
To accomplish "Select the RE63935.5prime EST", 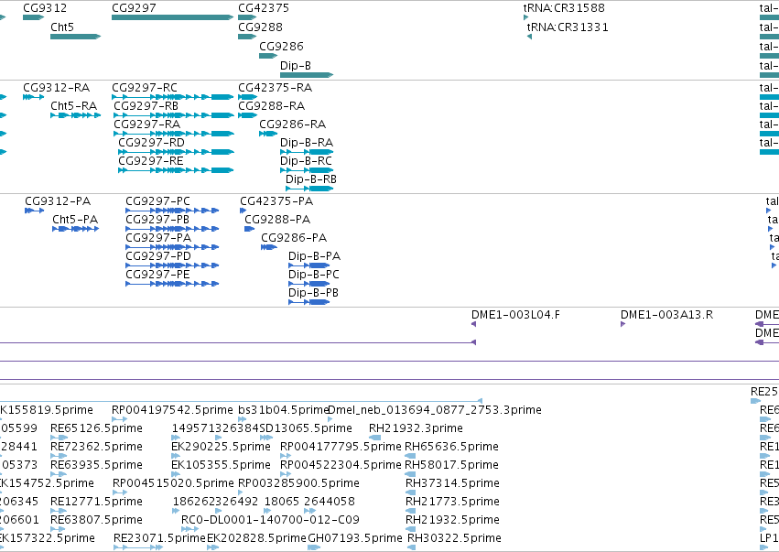I will 59,474.
